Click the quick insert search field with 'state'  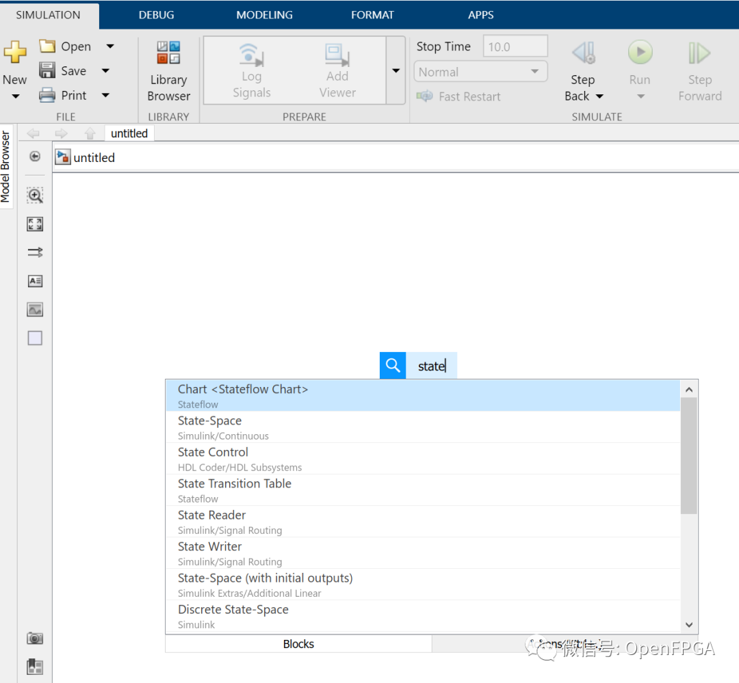(x=431, y=366)
